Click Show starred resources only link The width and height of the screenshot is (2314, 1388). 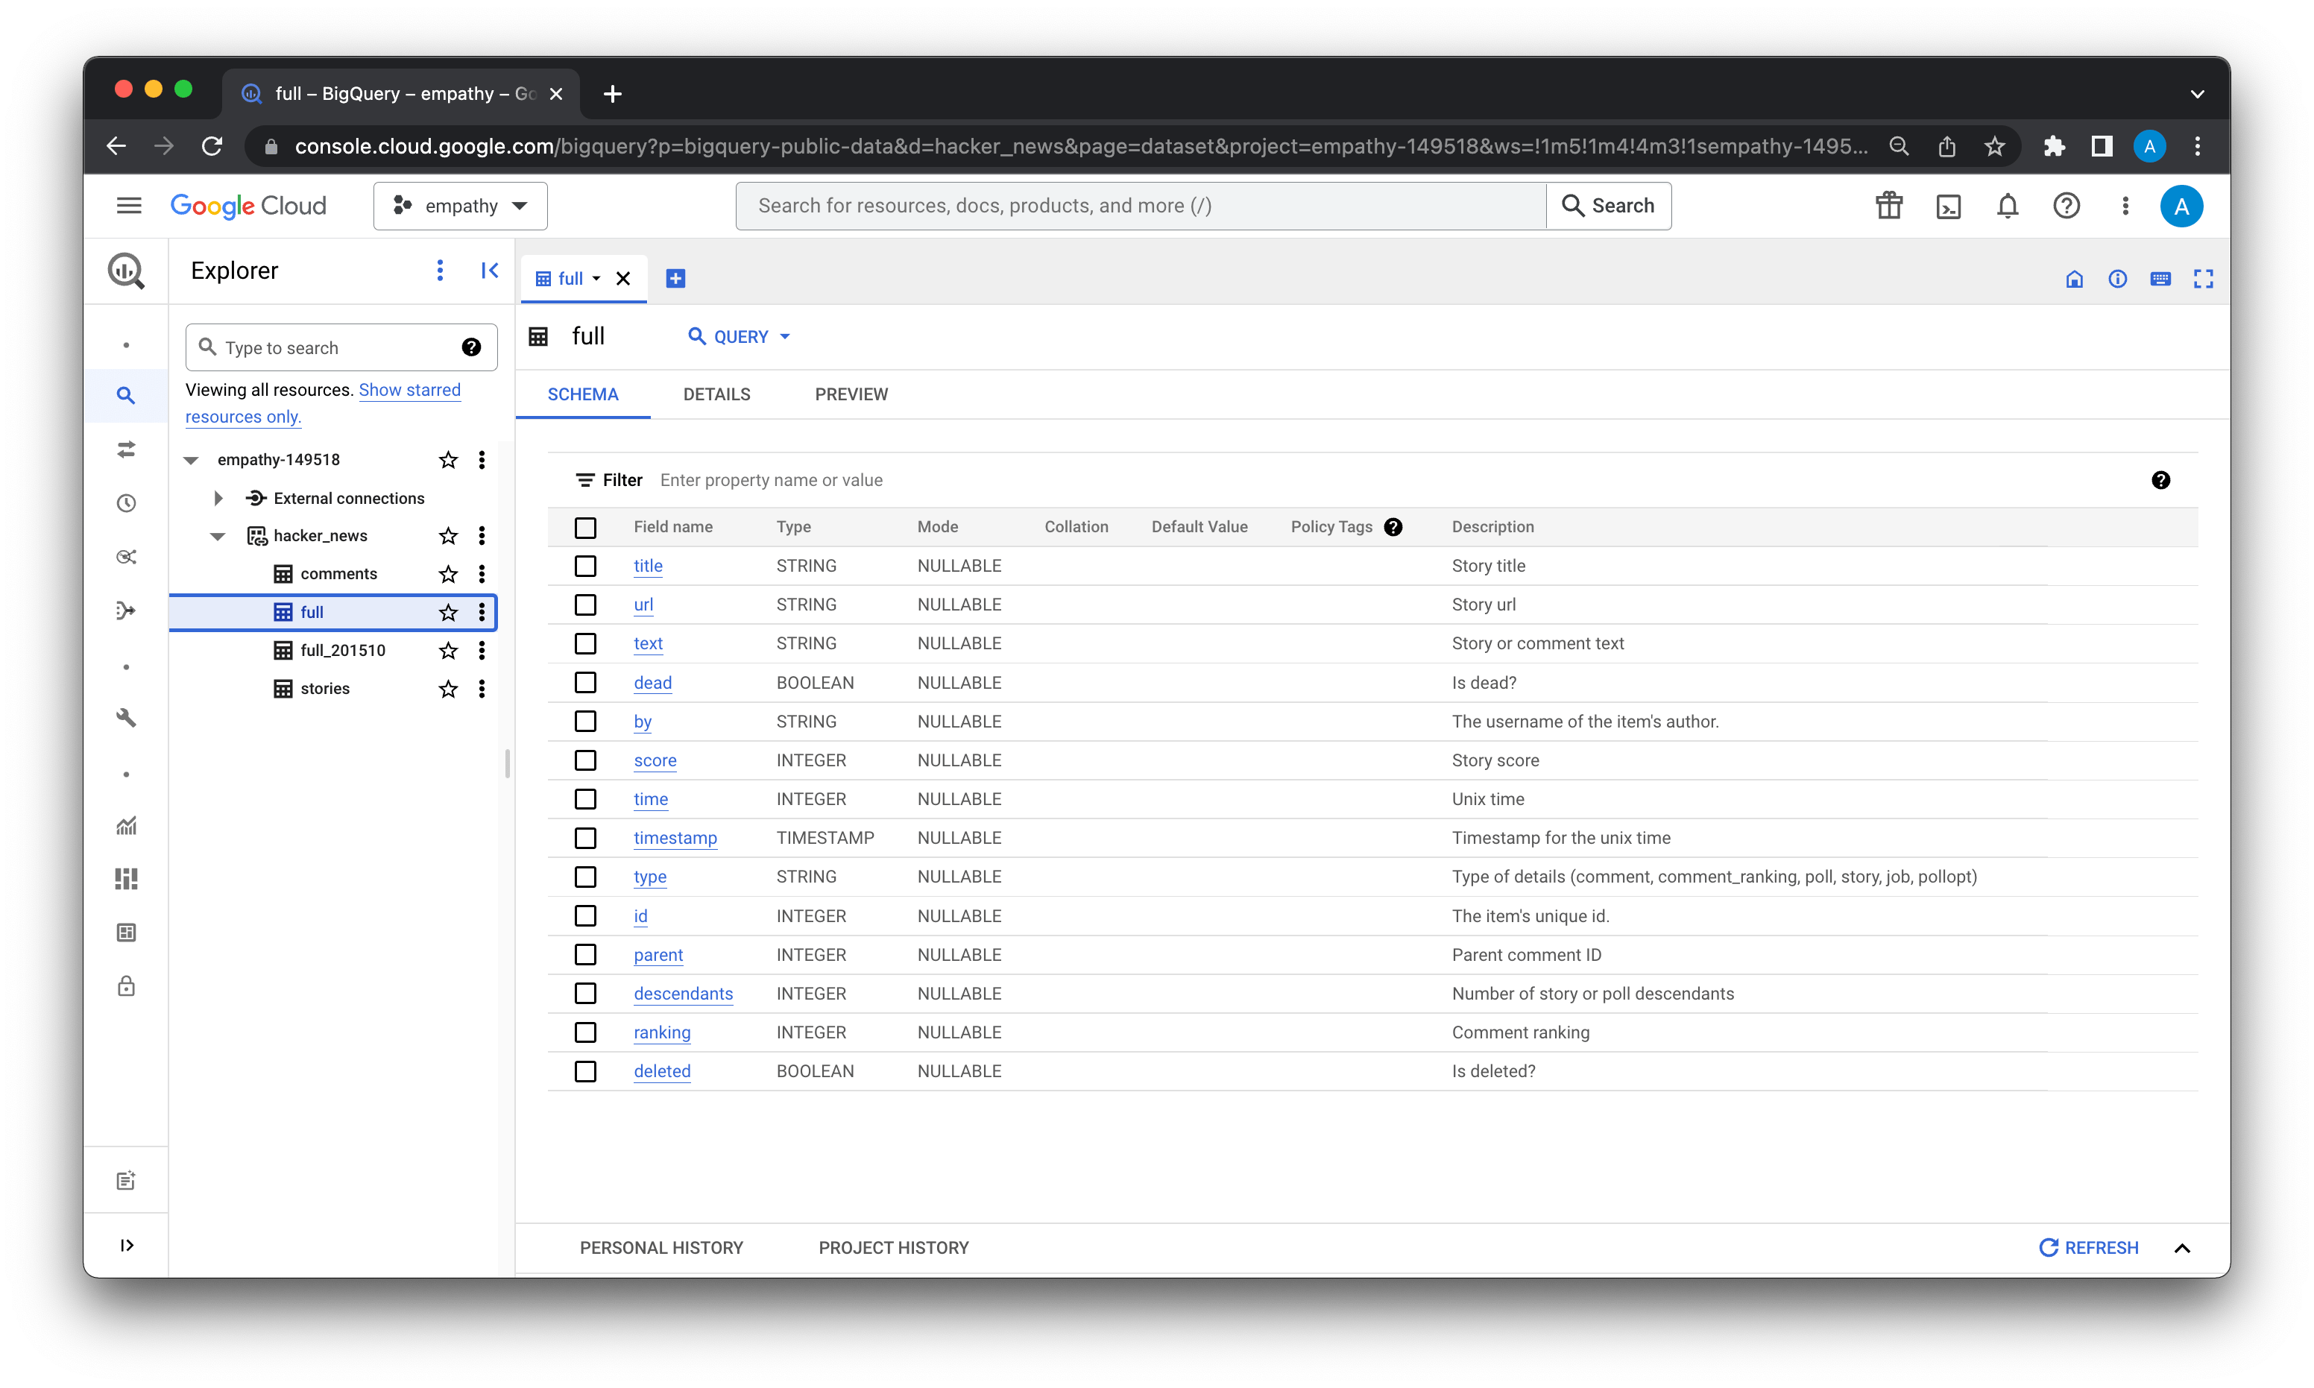409,390
